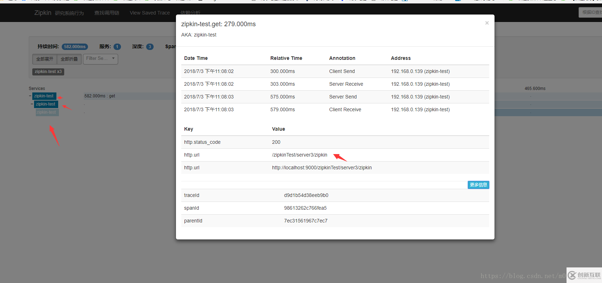Select http.status_code value 200
Image resolution: width=602 pixels, height=283 pixels.
click(x=276, y=142)
